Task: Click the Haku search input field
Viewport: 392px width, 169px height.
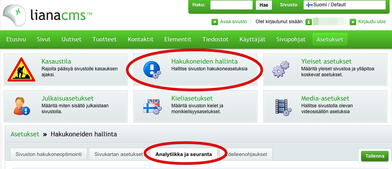Action: coord(231,5)
